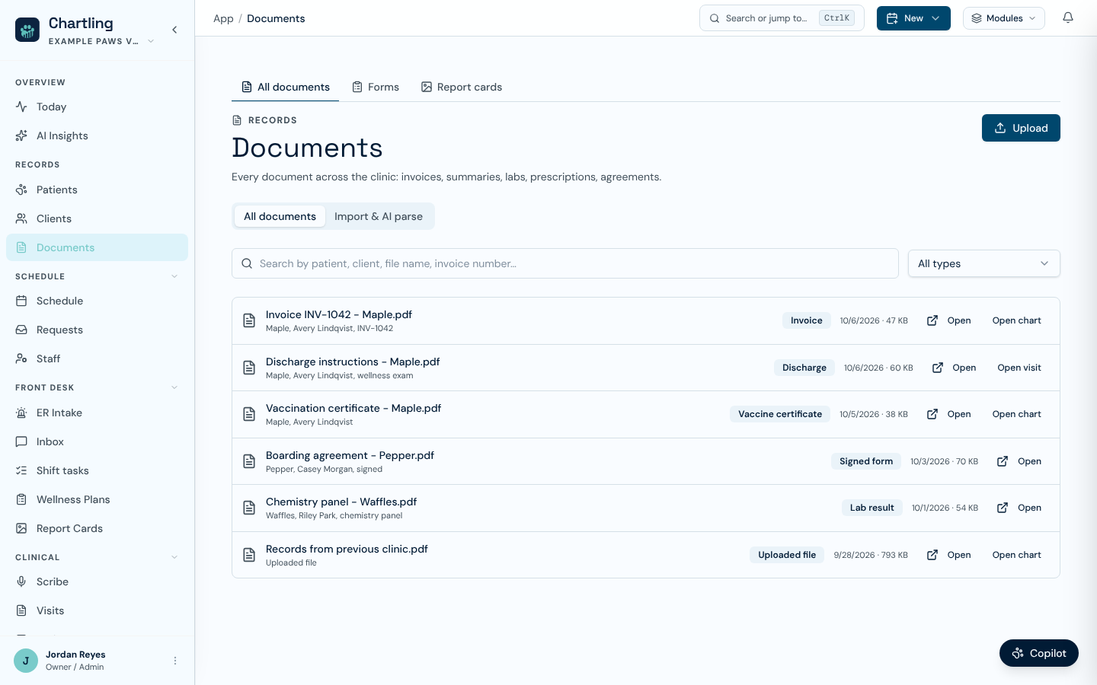Expand the All types filter dropdown

[983, 263]
